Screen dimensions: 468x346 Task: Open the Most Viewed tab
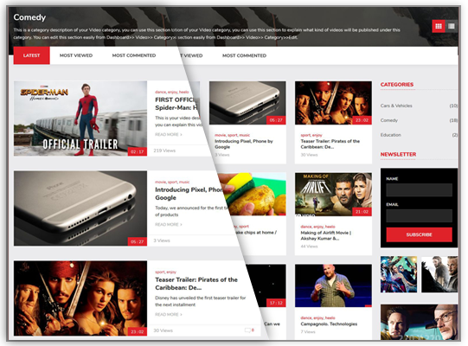tap(76, 55)
